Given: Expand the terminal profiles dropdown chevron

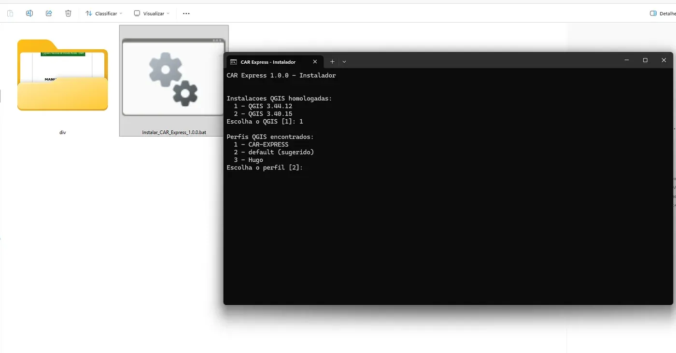Looking at the screenshot, I should [344, 62].
